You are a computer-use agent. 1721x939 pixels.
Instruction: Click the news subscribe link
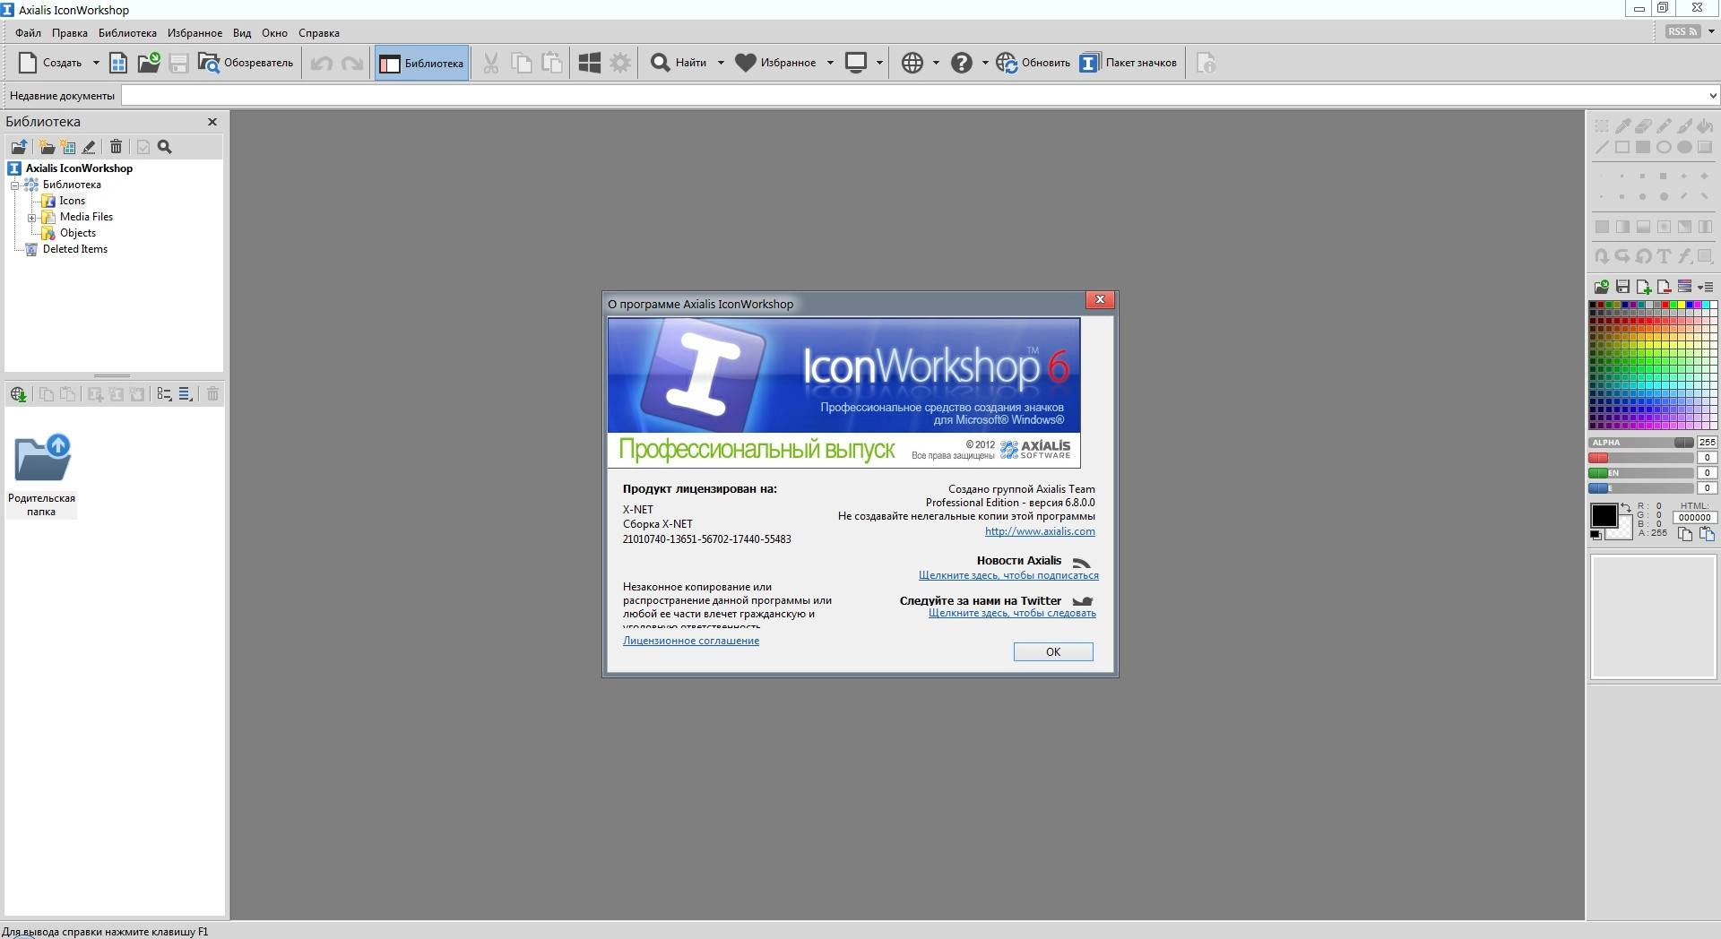click(x=1008, y=575)
